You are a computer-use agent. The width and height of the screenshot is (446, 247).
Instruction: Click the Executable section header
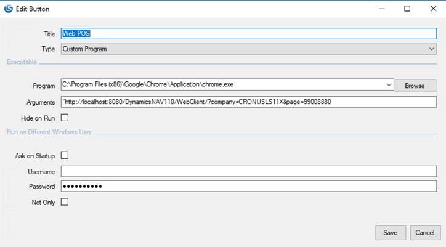tap(22, 62)
